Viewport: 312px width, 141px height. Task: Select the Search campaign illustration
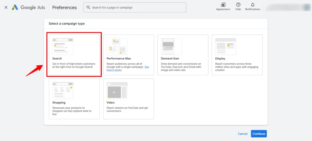[63, 47]
